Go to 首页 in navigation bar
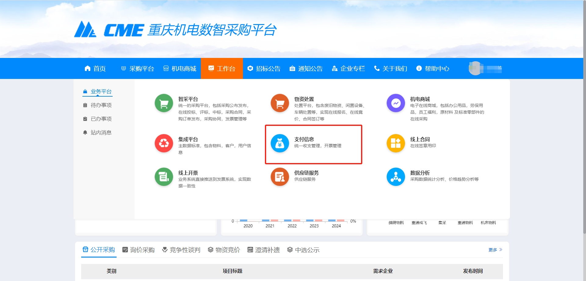This screenshot has height=281, width=586. (x=95, y=69)
